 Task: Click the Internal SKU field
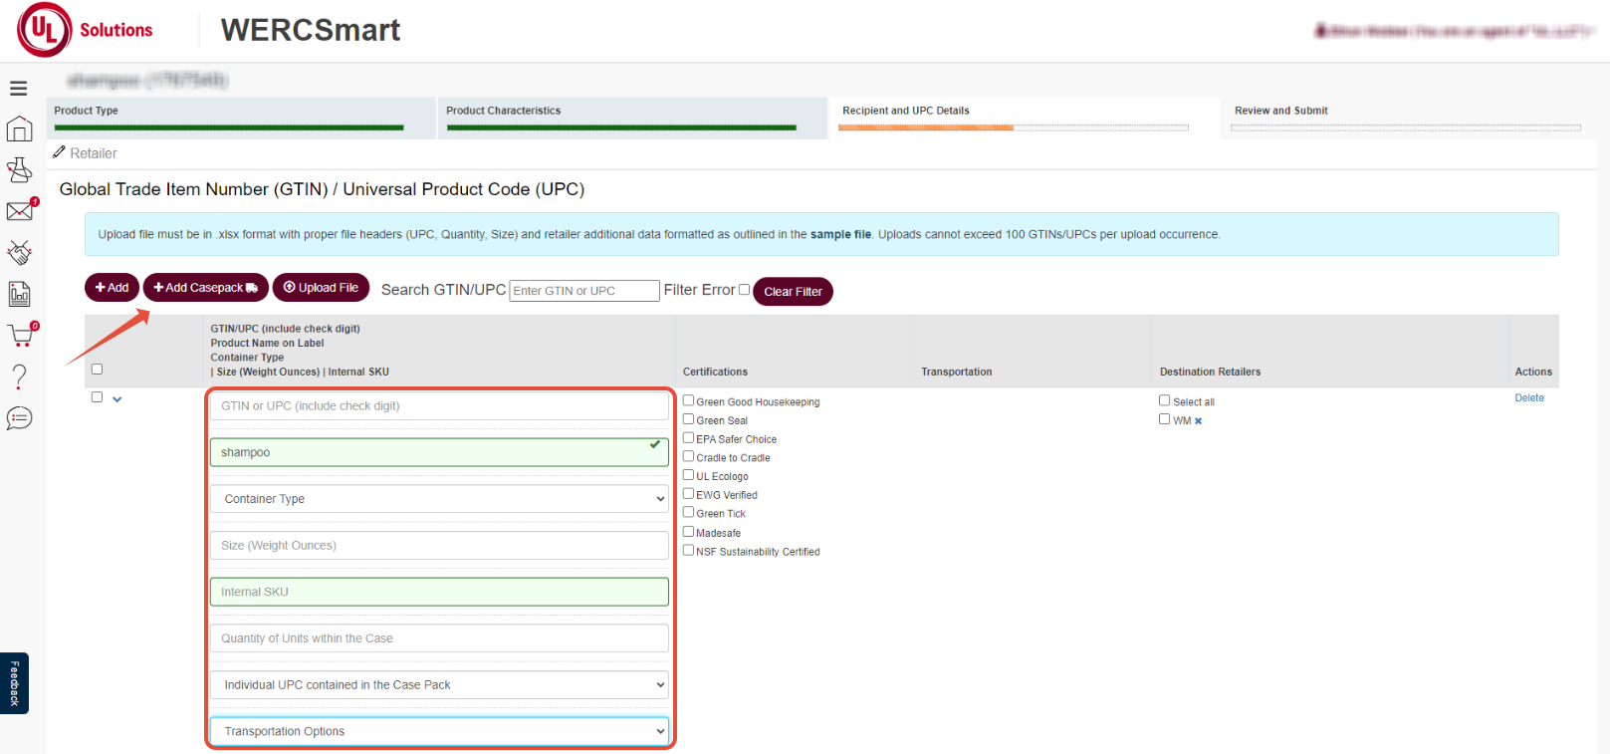pos(439,592)
